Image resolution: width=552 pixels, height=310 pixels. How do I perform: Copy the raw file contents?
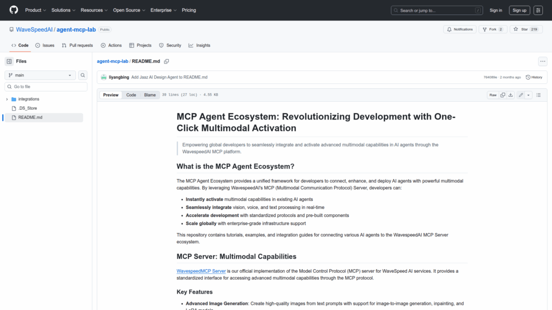pos(502,95)
